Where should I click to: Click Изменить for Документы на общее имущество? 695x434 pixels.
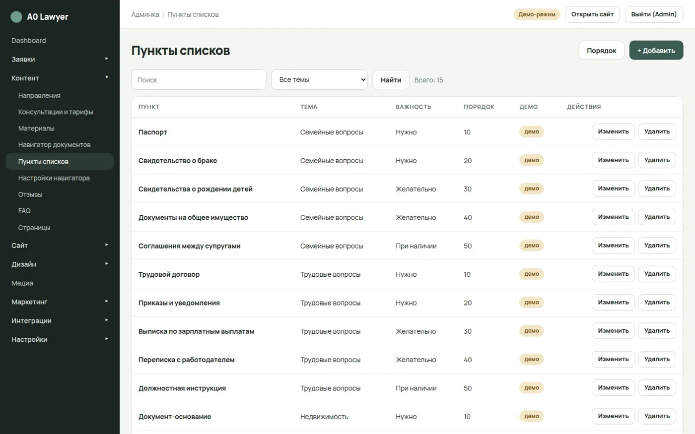tap(613, 217)
